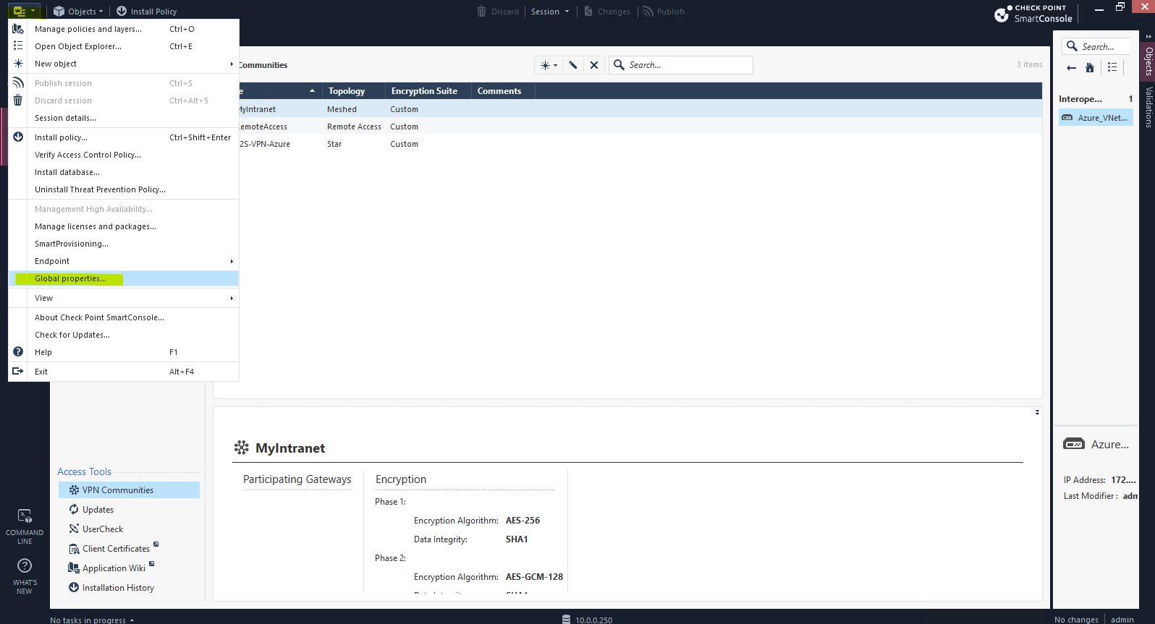1155x624 pixels.
Task: Click the back arrow in Objects panel
Action: (1072, 68)
